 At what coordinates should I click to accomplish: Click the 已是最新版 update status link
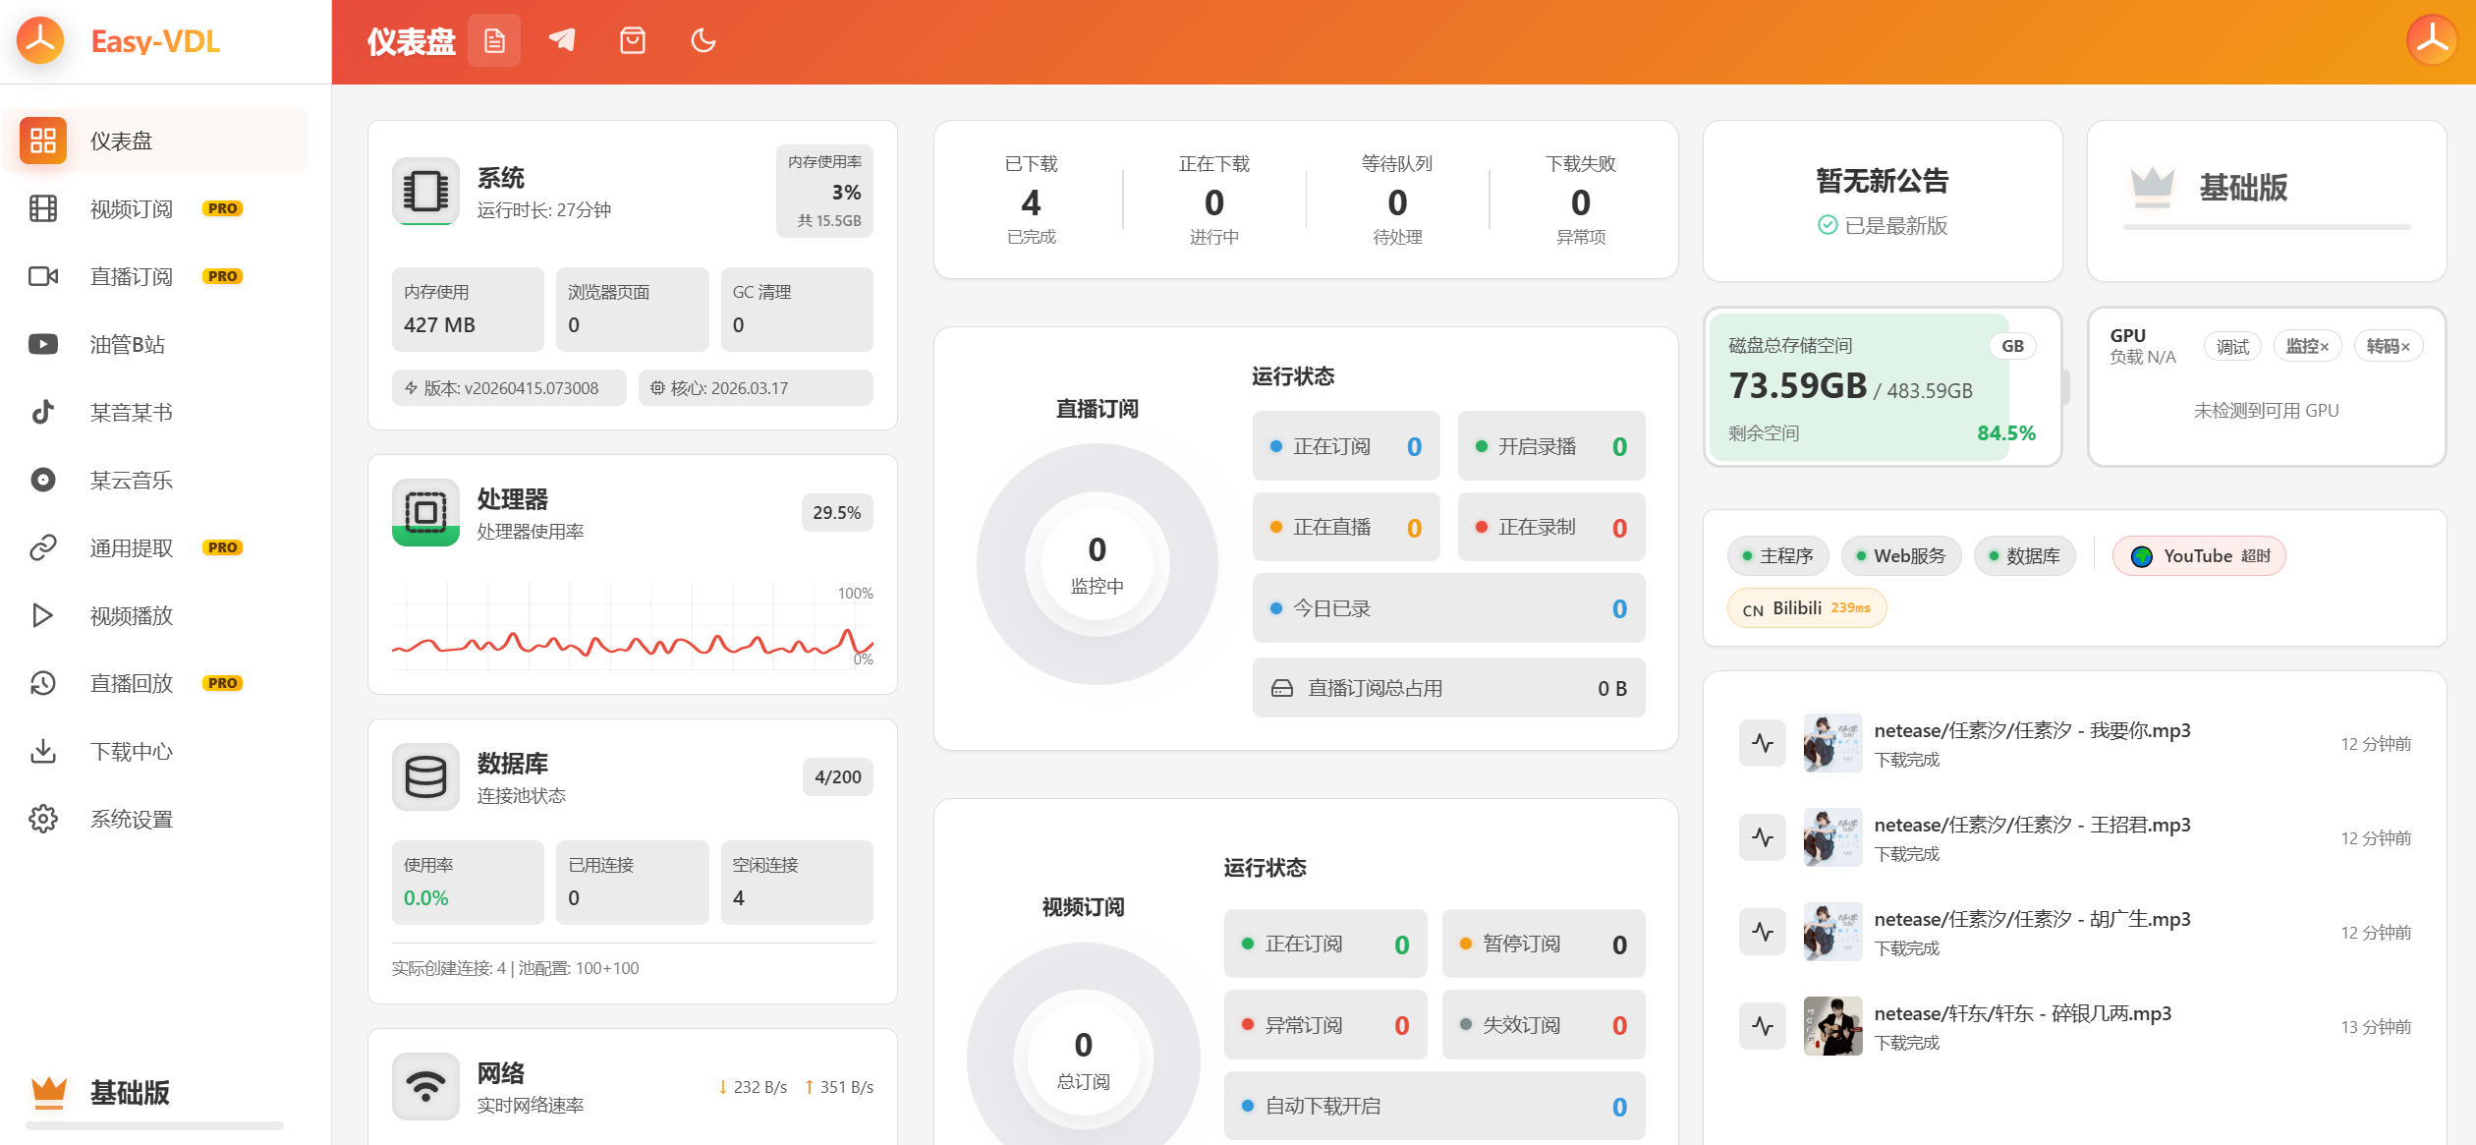pyautogui.click(x=1882, y=227)
